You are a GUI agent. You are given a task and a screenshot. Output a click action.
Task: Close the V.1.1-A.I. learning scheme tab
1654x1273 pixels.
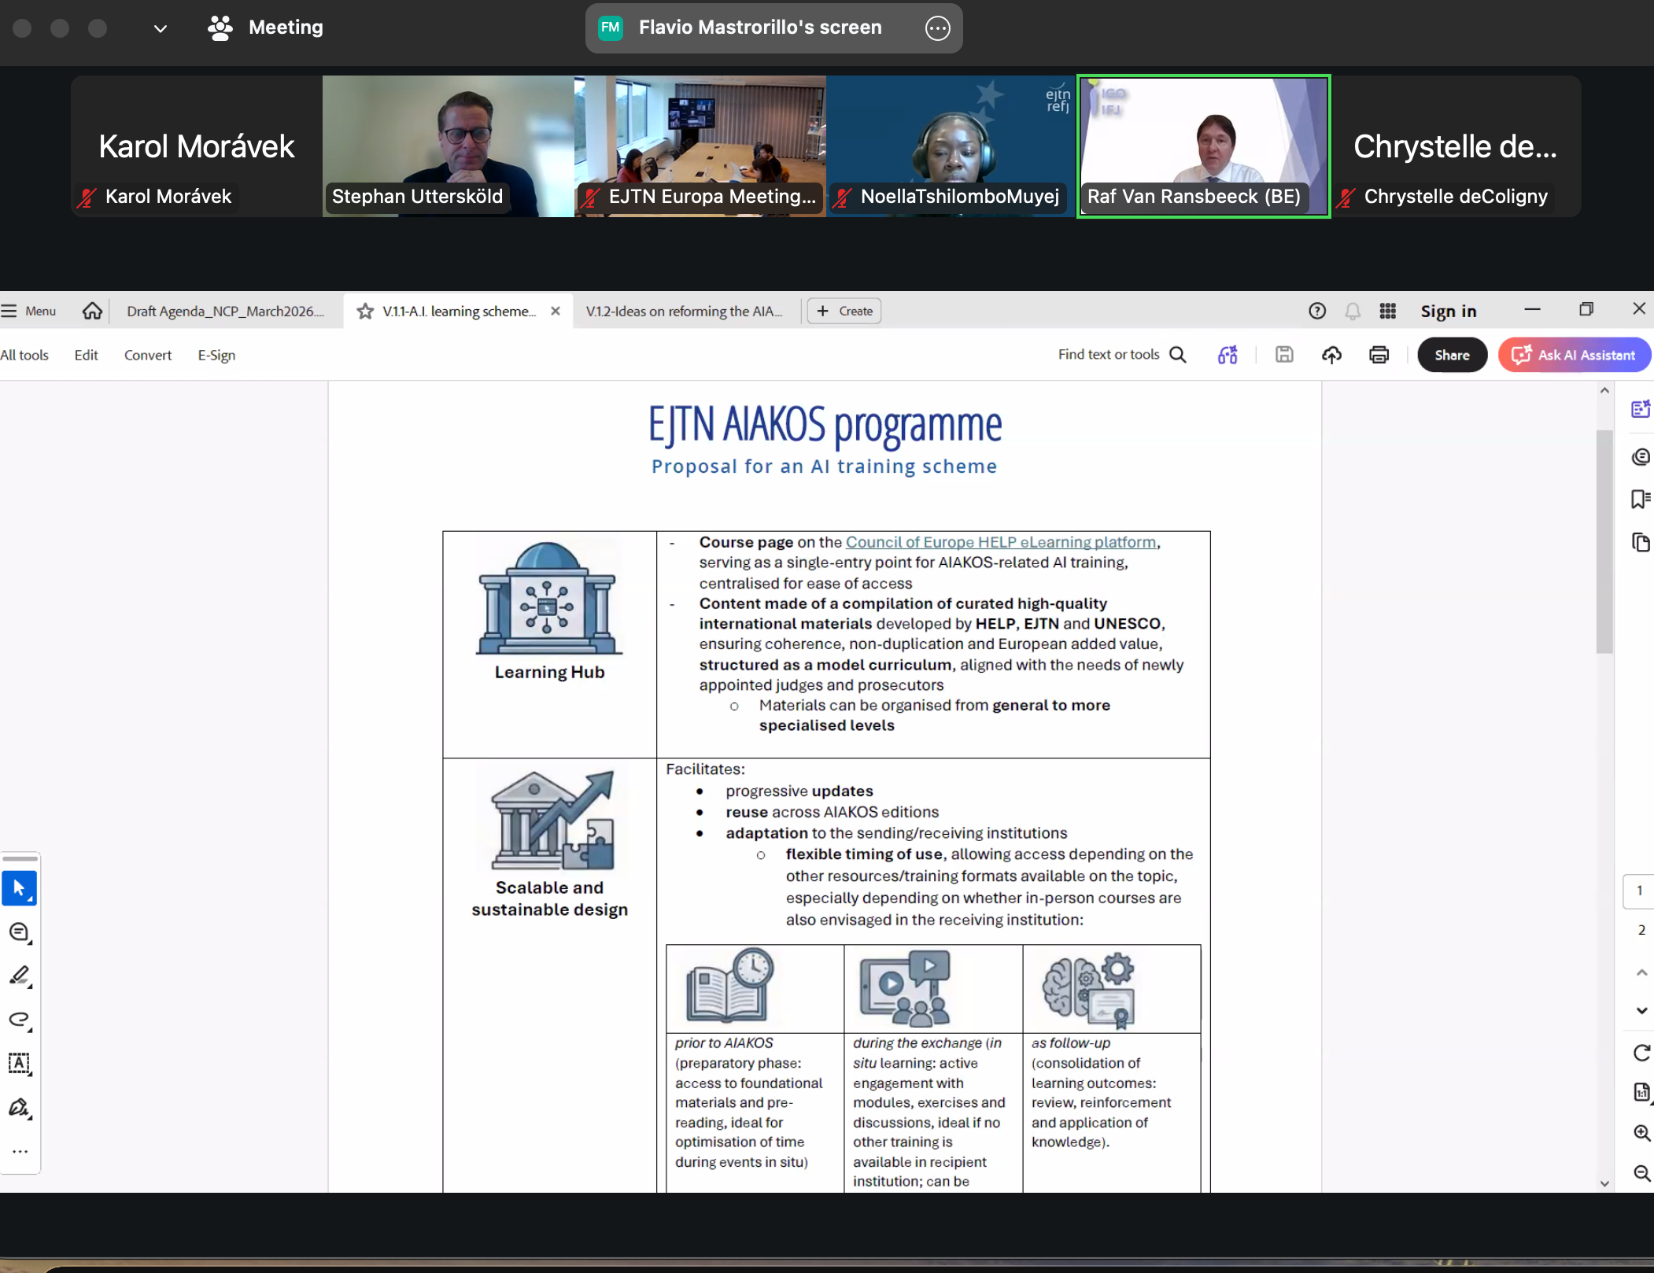pos(556,311)
